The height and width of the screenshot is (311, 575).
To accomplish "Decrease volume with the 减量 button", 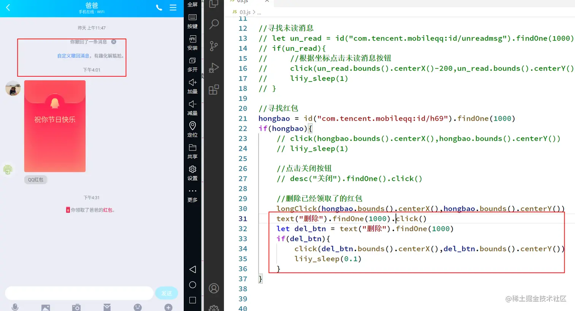I will pos(192,108).
